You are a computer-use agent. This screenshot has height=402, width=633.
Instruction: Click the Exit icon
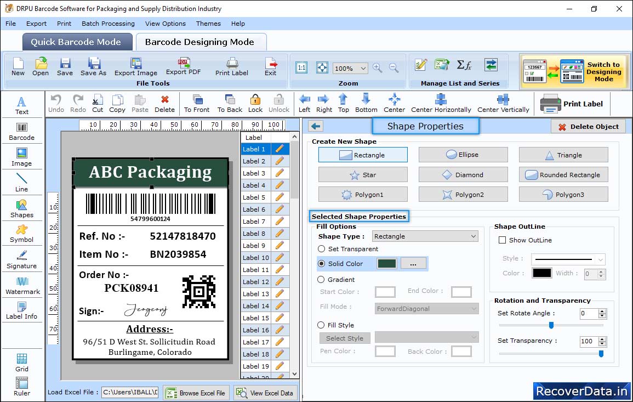pyautogui.click(x=271, y=67)
